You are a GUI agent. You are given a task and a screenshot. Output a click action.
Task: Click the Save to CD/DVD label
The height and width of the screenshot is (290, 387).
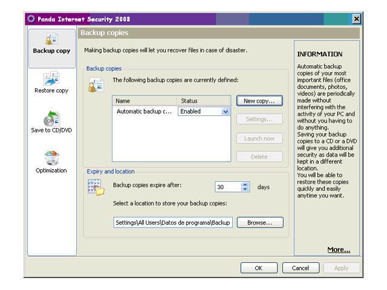point(51,130)
